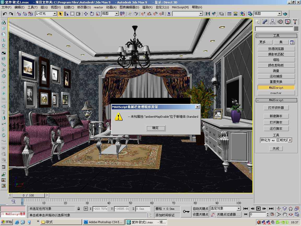Open the 选定对象 key filter dropdown

pyautogui.click(x=239, y=208)
